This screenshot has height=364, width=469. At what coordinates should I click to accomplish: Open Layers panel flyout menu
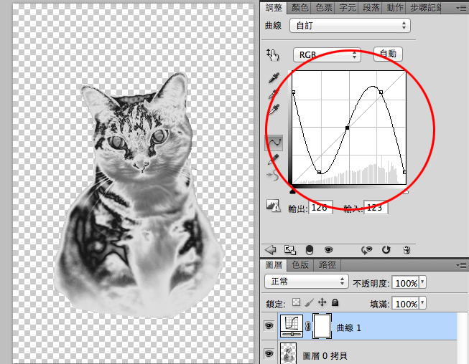click(462, 265)
